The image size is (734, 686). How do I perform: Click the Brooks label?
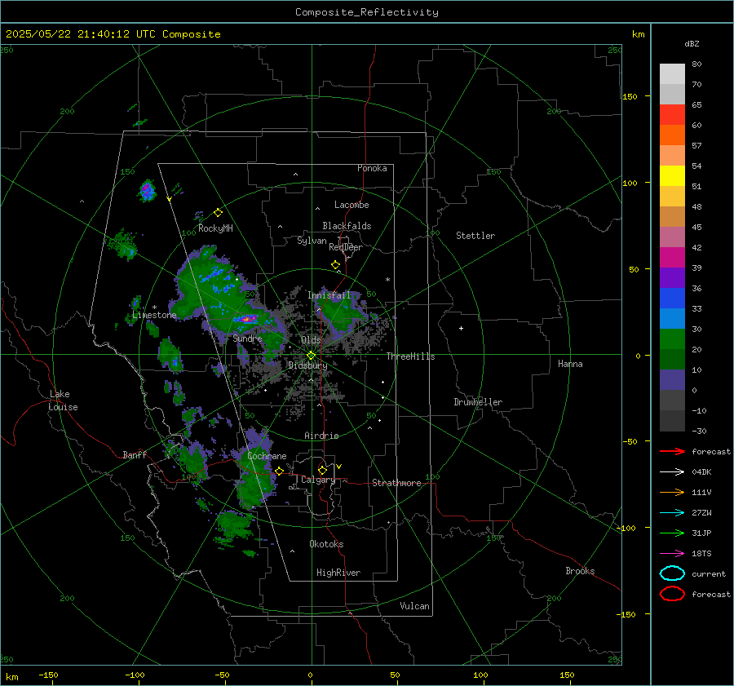[x=580, y=571]
